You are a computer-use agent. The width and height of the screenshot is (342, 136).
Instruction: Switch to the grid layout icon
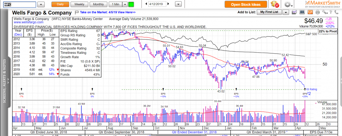click(x=302, y=12)
